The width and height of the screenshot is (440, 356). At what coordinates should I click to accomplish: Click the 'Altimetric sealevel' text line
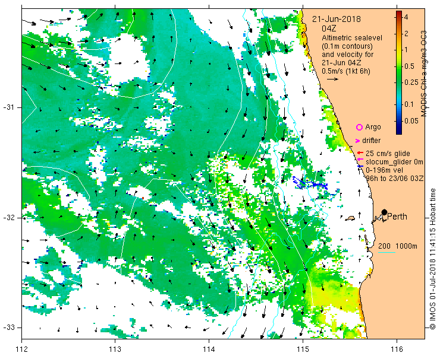(x=352, y=37)
